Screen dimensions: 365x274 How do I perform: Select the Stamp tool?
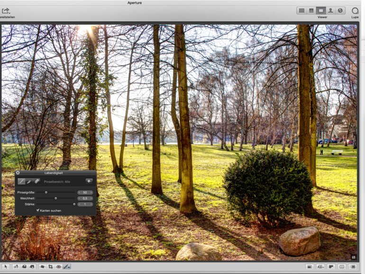(x=32, y=266)
